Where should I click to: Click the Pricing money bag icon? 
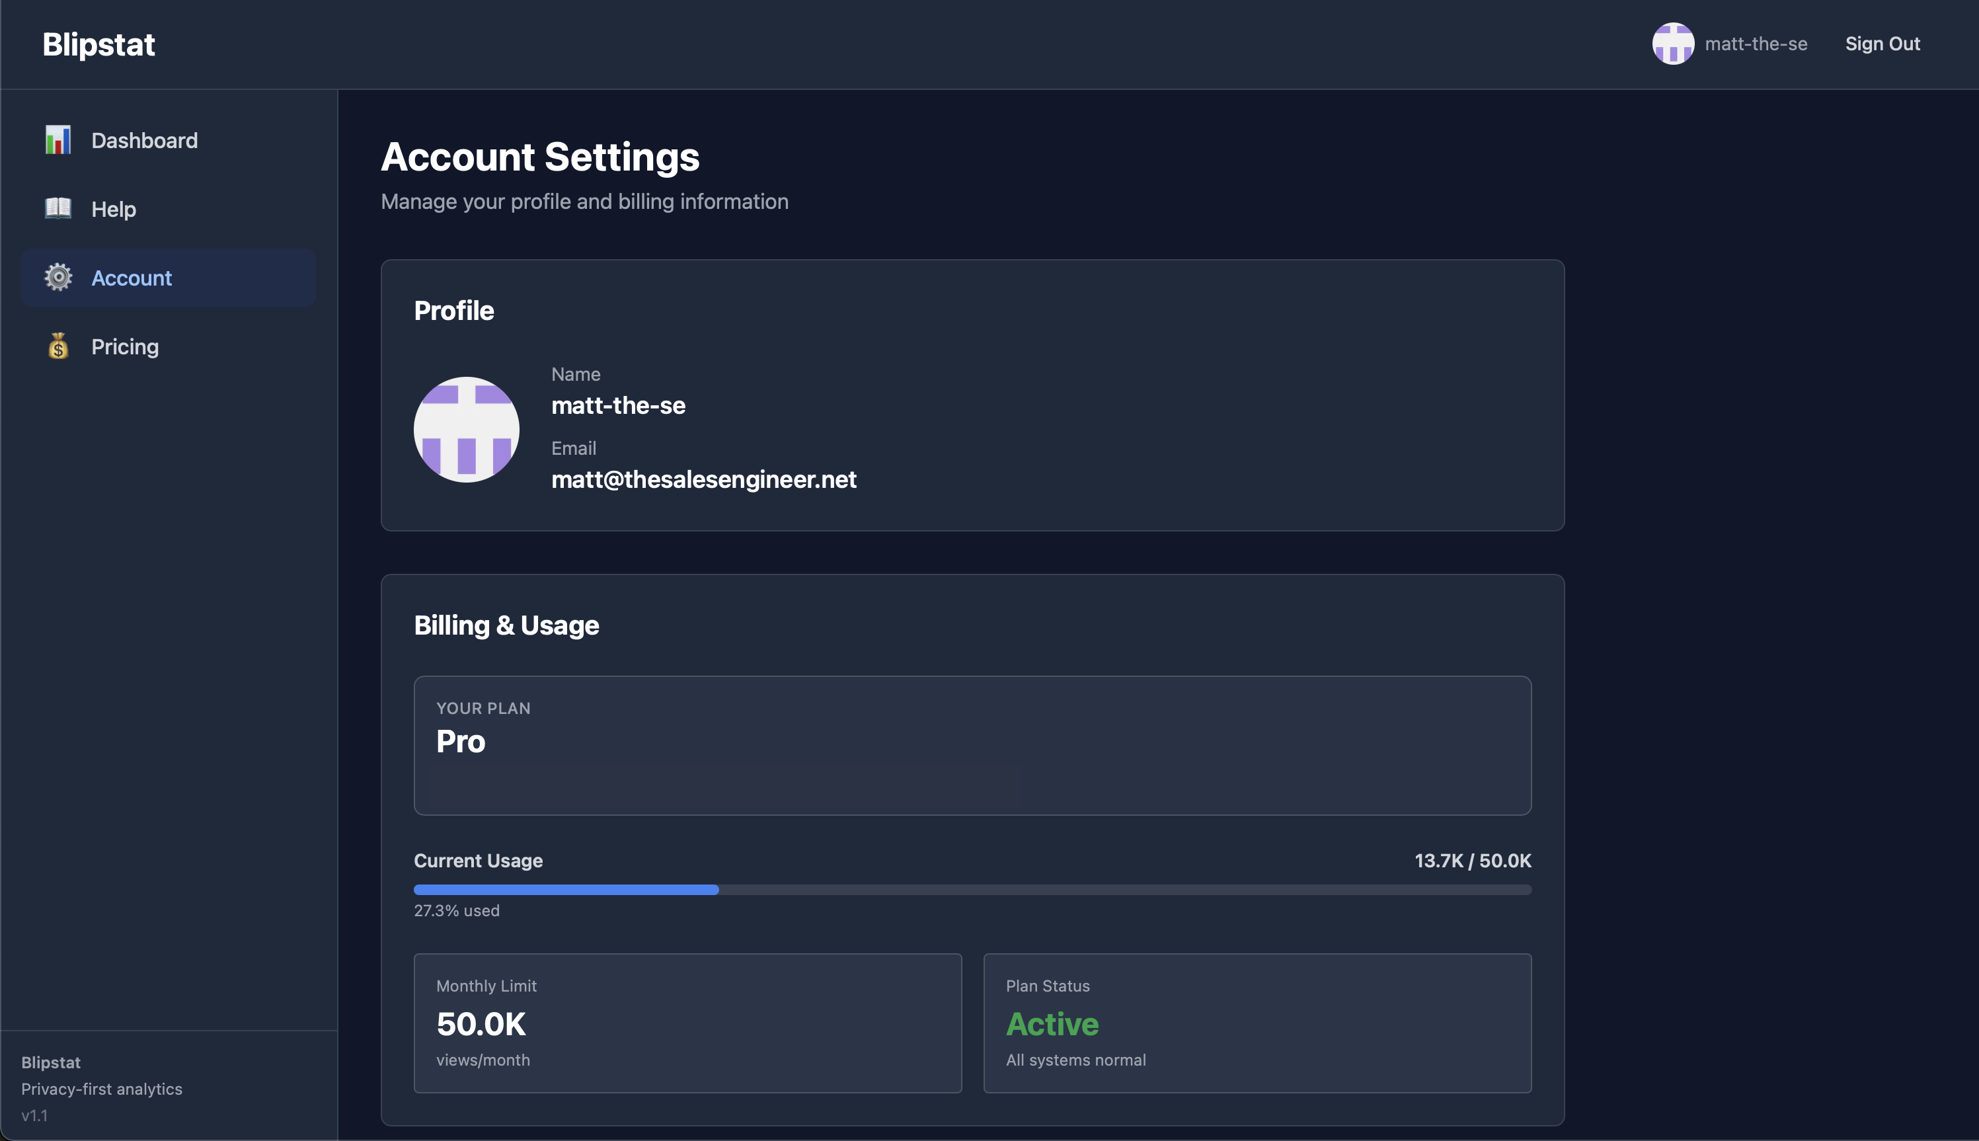[58, 346]
